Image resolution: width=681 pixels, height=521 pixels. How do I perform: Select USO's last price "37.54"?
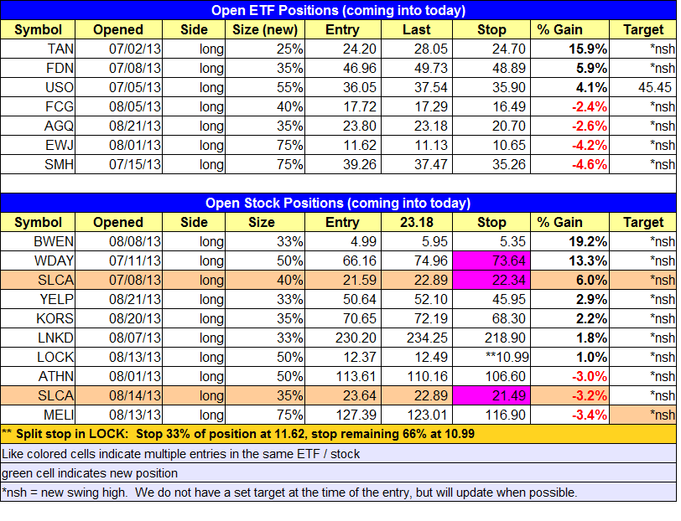[x=417, y=87]
